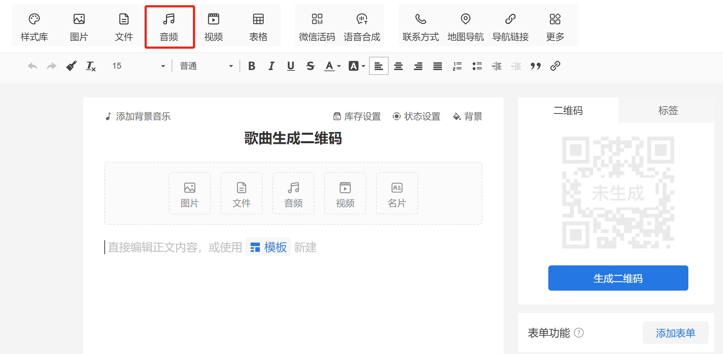Open the 样式库 style library

(x=34, y=27)
